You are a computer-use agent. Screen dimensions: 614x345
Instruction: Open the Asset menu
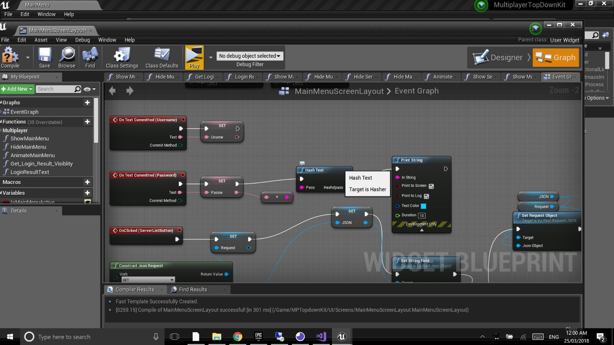(41, 40)
